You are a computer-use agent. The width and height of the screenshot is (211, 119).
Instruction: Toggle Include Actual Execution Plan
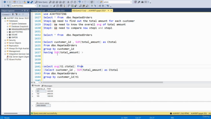[x=69, y=6]
